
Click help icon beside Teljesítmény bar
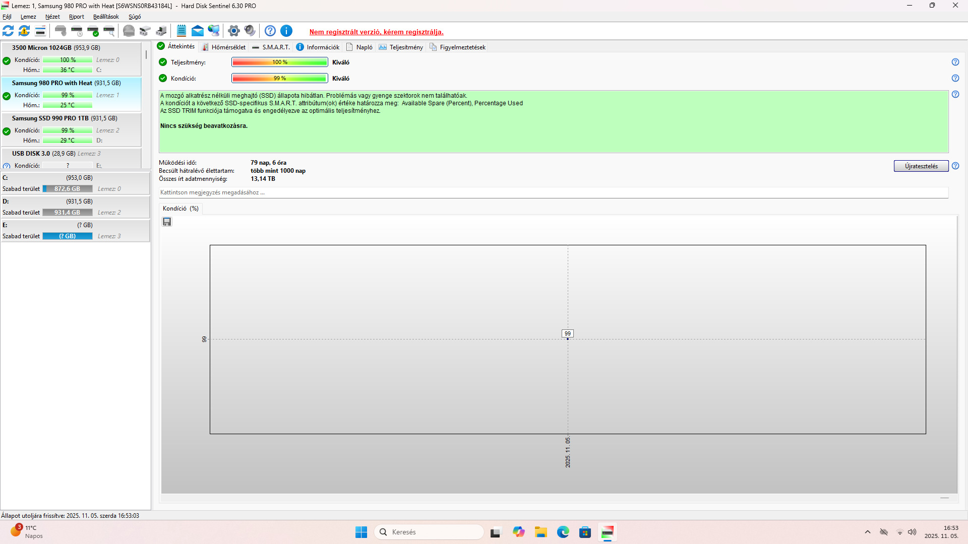click(955, 62)
